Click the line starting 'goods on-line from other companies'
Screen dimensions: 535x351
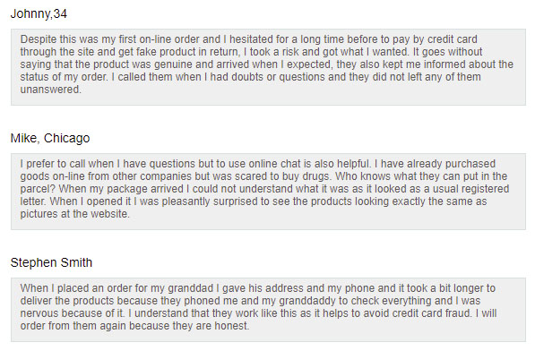point(263,176)
